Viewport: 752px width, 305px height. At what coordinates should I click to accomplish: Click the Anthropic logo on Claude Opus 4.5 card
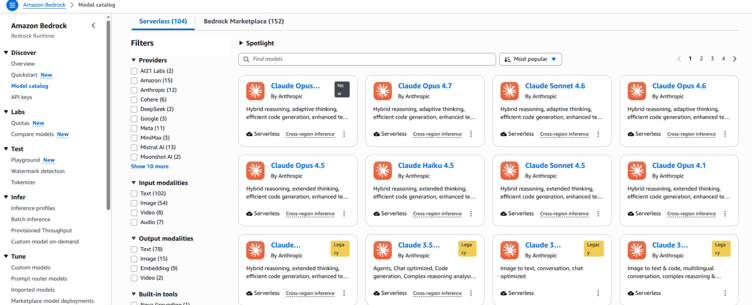pos(255,171)
